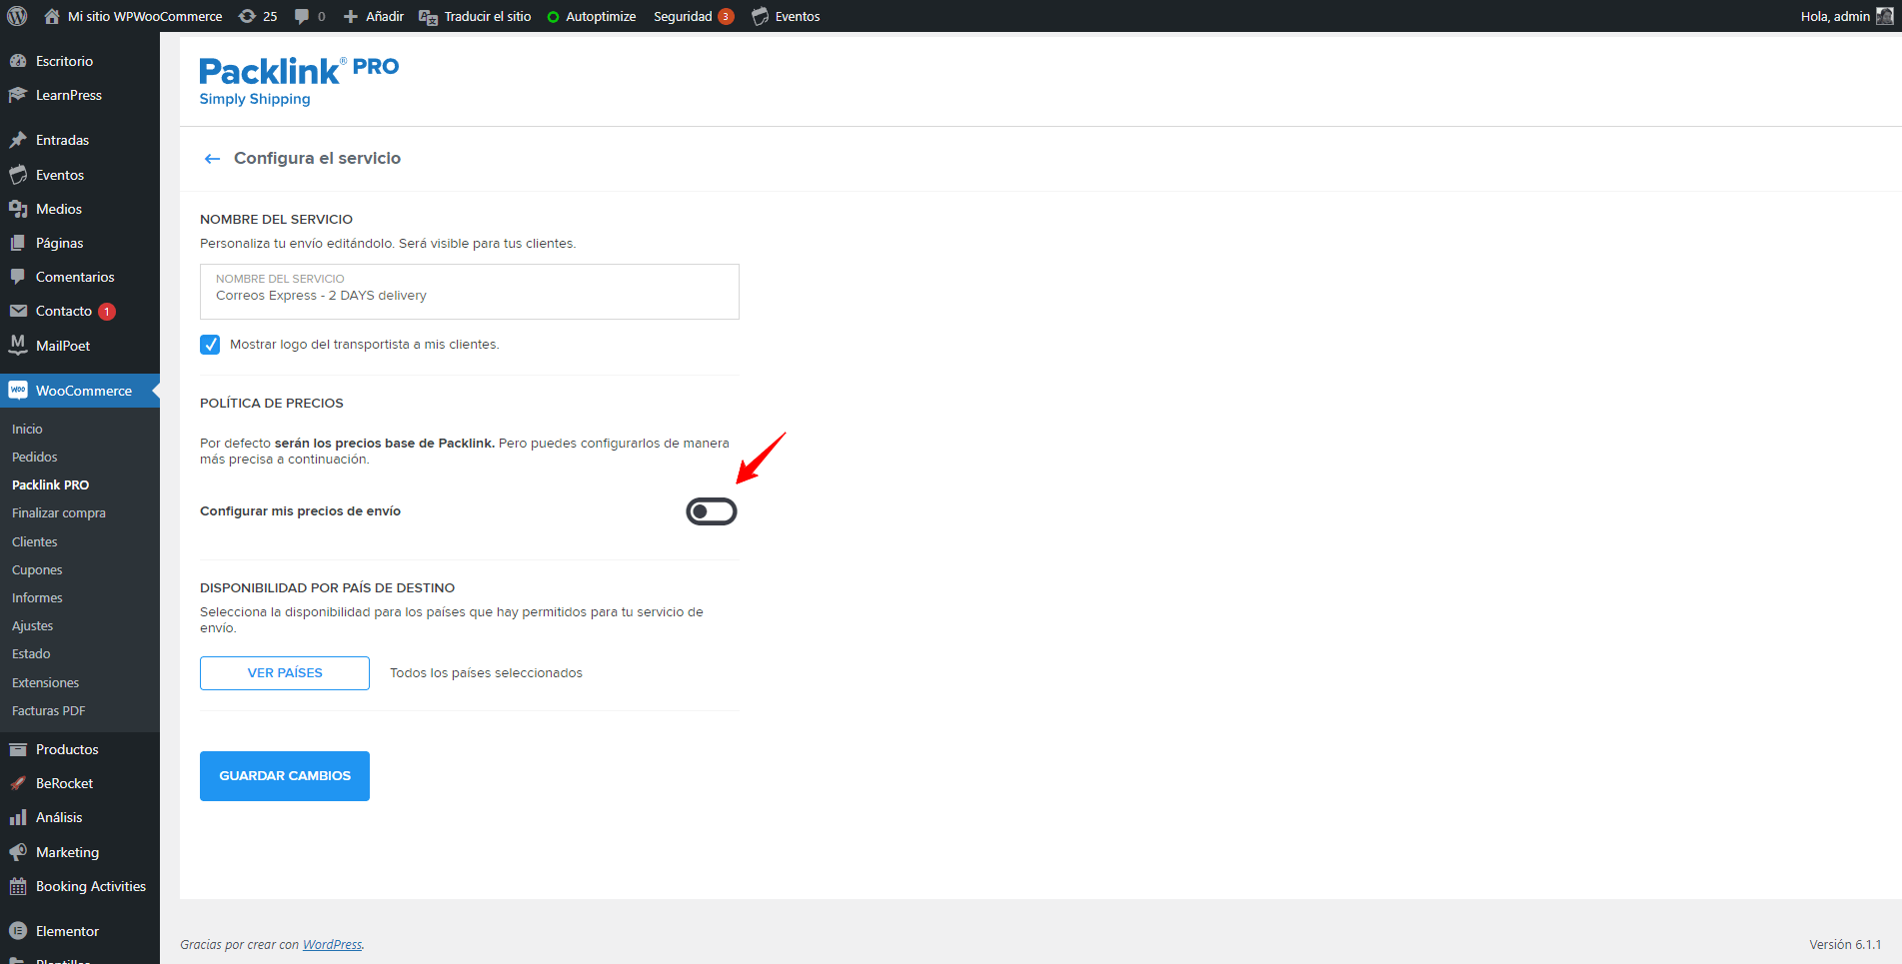The image size is (1902, 964).
Task: Click the Configura el servicio heading
Action: [317, 159]
